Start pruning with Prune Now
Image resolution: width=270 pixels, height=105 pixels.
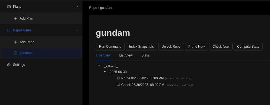click(196, 47)
